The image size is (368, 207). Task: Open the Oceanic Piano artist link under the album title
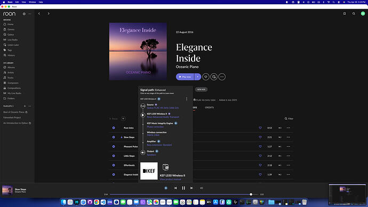pyautogui.click(x=187, y=67)
